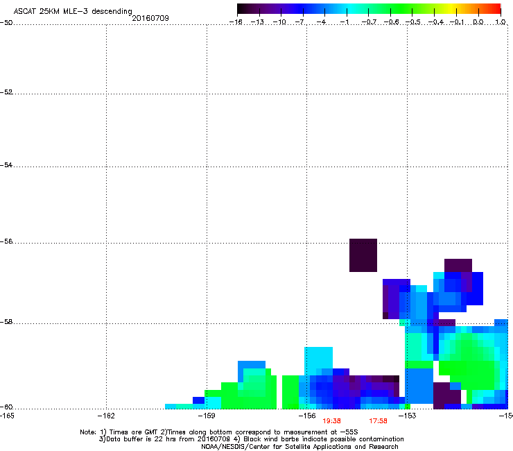Click the "-7" color scale label
Screen dimensions: 513x451
[x=299, y=22]
